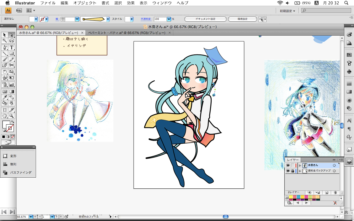Image resolution: width=354 pixels, height=221 pixels.
Task: Select the black arrow Selection tool
Action: coord(5,35)
